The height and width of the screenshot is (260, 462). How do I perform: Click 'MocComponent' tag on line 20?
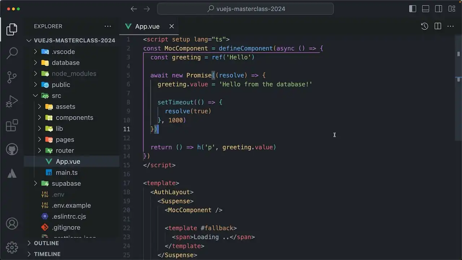tap(190, 210)
